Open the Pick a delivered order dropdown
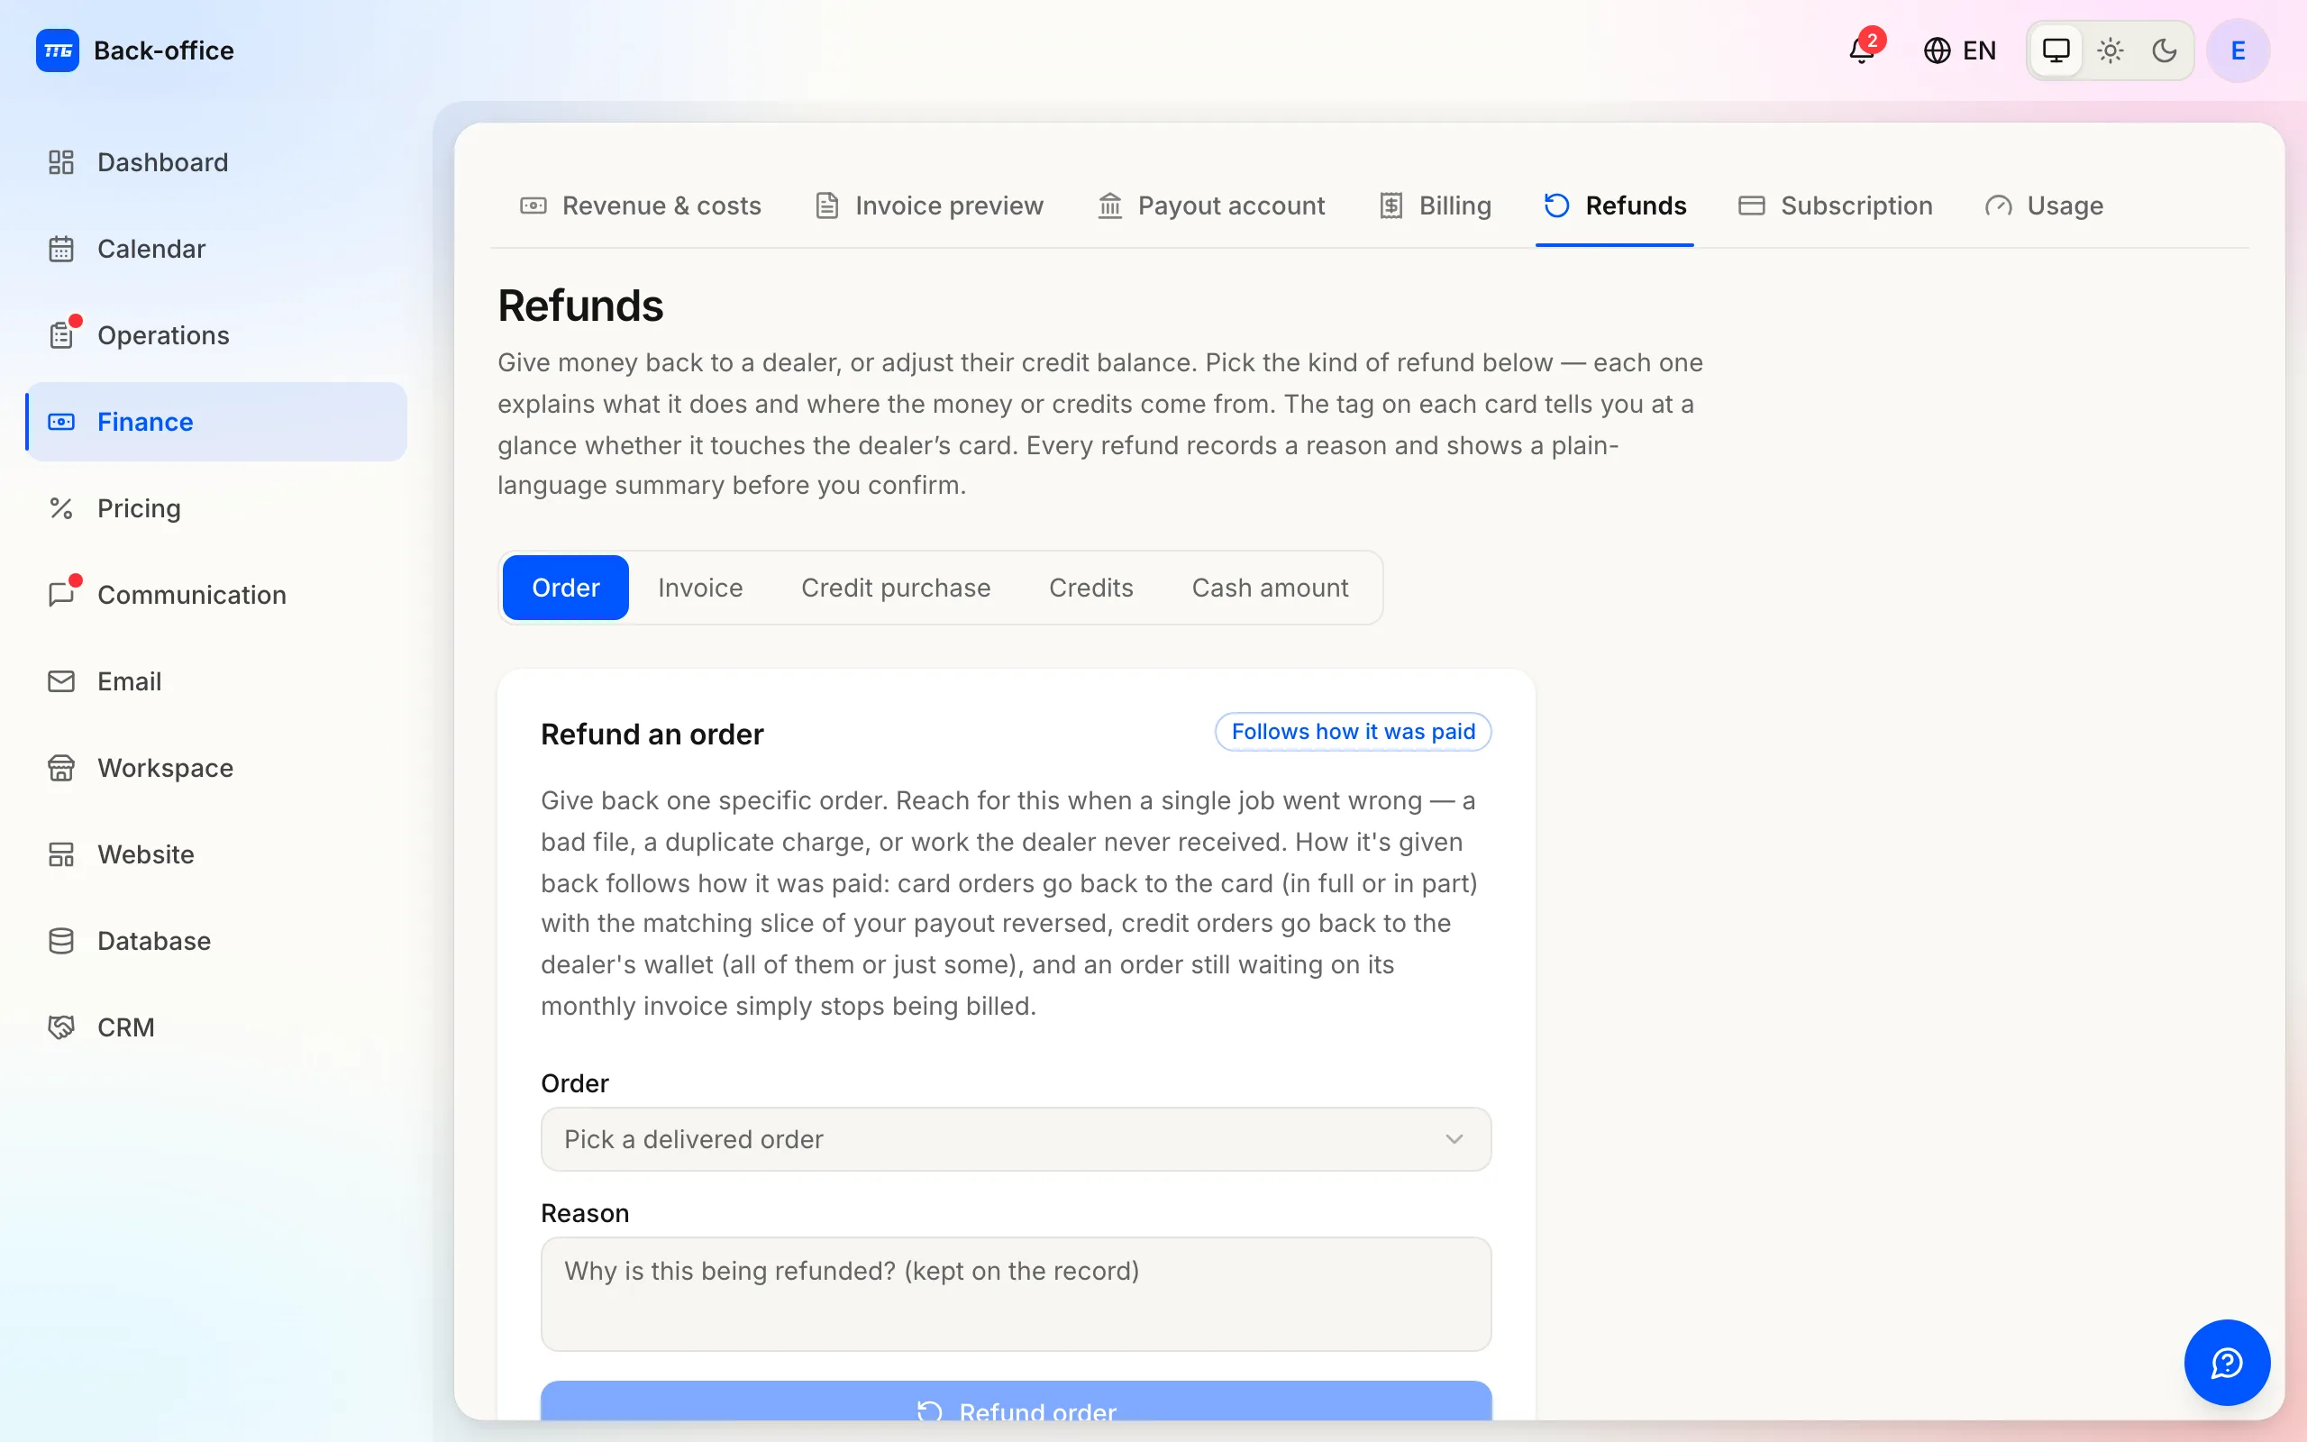2307x1442 pixels. pos(1016,1138)
